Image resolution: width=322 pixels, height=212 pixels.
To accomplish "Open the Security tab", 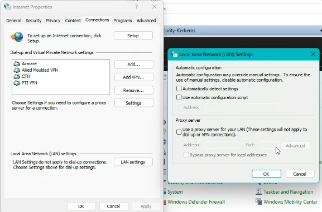I will point(33,21).
